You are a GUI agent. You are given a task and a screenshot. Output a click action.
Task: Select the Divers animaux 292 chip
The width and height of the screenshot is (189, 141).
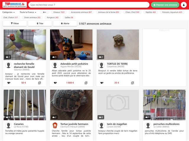[32, 17]
